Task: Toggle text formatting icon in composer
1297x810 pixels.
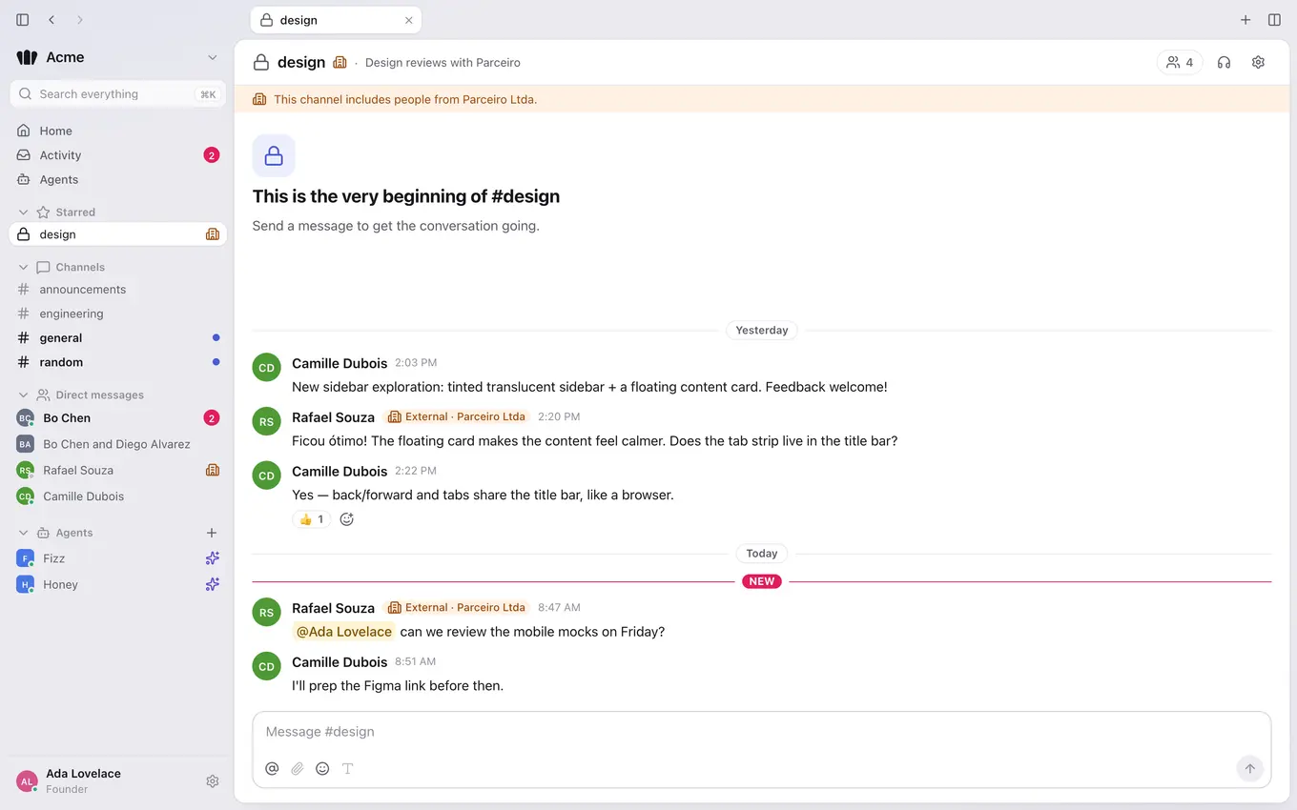Action: coord(348,768)
